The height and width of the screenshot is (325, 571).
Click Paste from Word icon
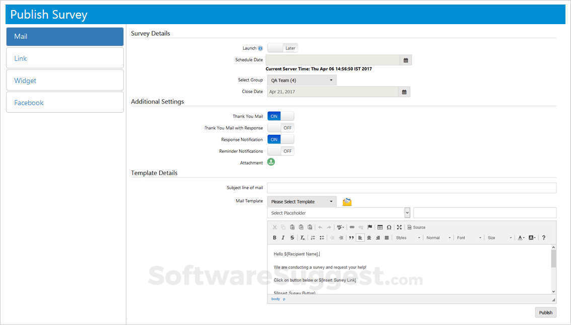[x=310, y=227]
